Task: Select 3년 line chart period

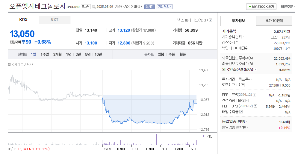Action: [x=78, y=54]
